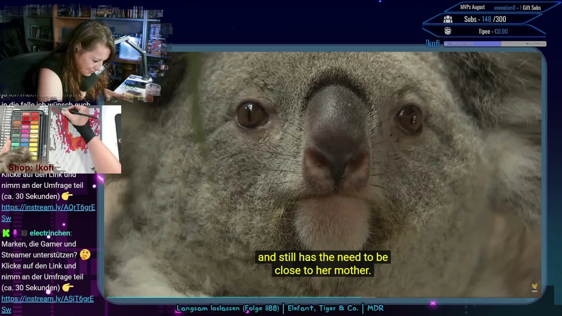This screenshot has width=562, height=316.
Task: Click the '!kofi' label next to goal bar
Action: (432, 43)
